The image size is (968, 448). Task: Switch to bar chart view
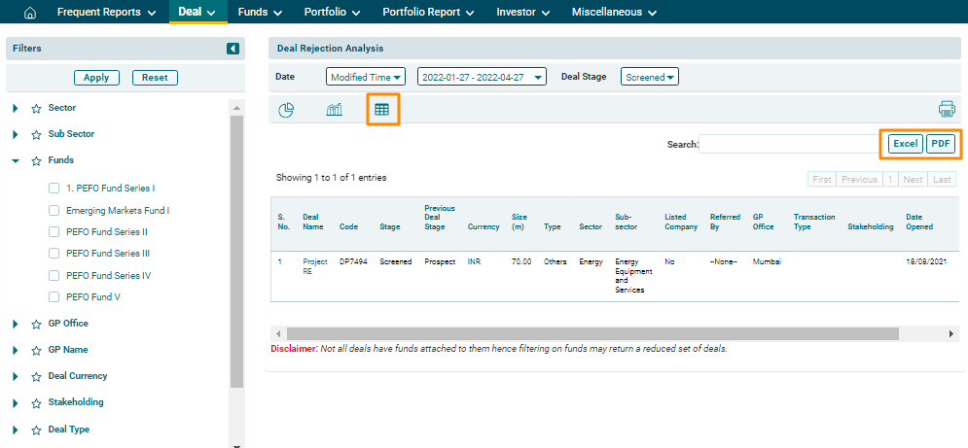click(x=334, y=110)
